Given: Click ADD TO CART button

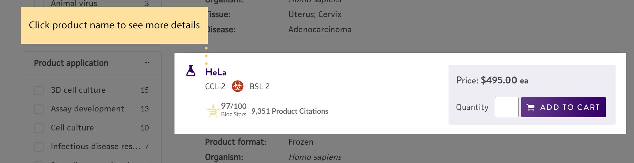Looking at the screenshot, I should point(563,107).
